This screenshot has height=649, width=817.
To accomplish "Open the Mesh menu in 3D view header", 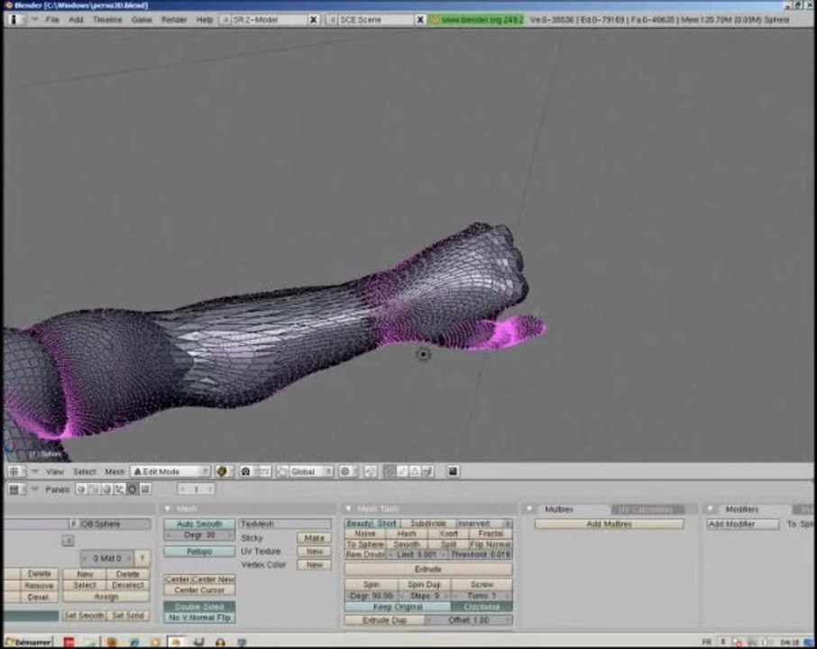I will tap(115, 471).
